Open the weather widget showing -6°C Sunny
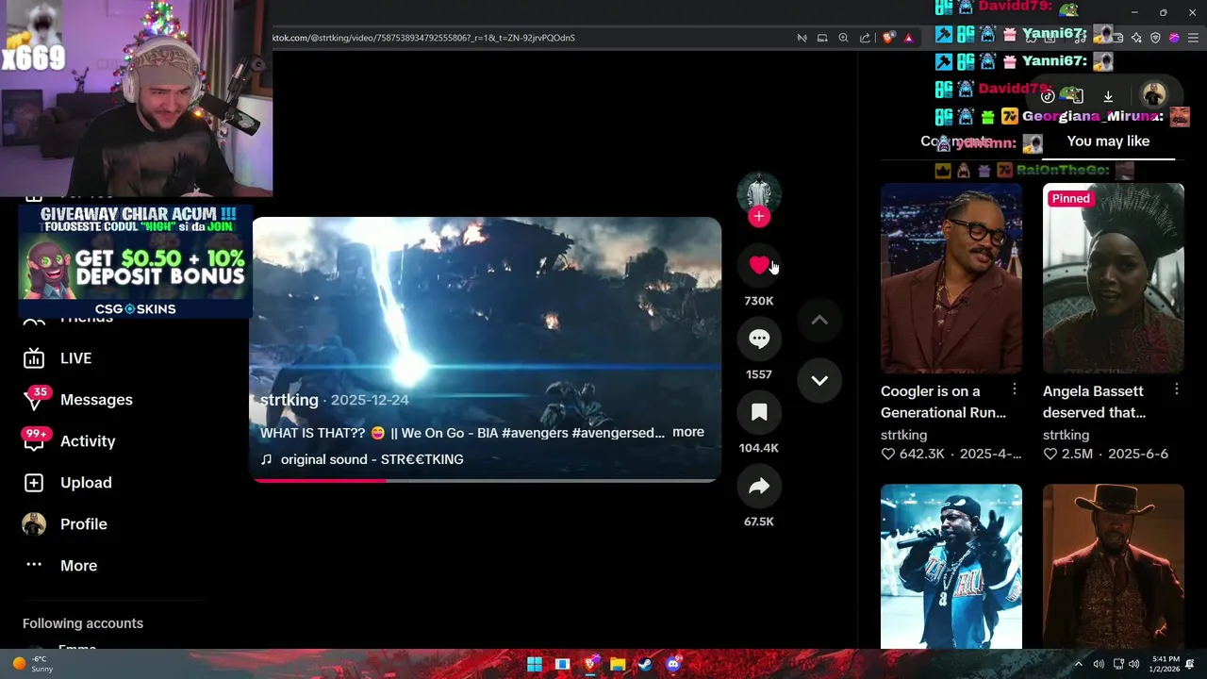 pyautogui.click(x=32, y=664)
